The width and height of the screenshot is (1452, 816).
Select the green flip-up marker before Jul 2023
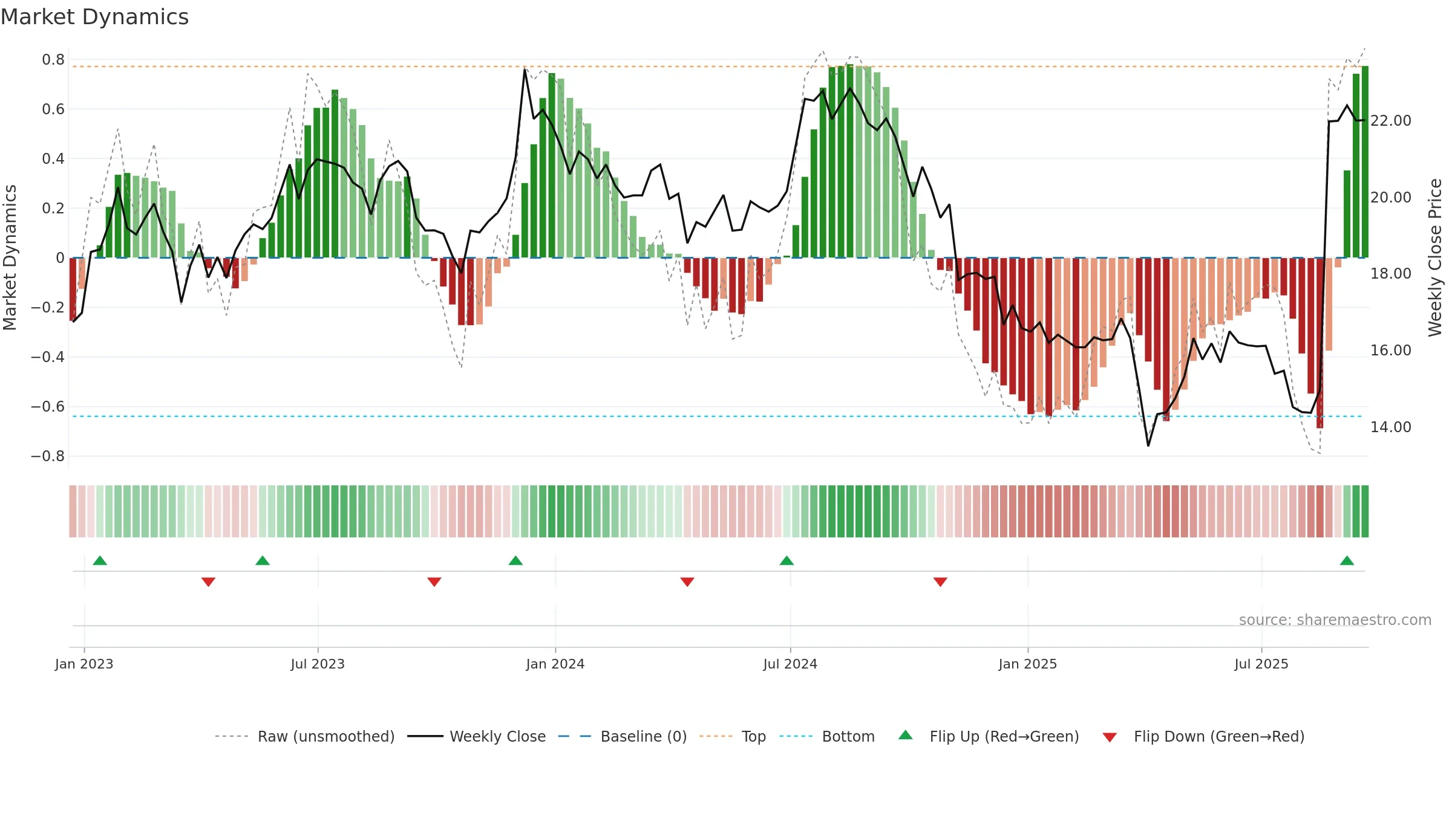263,560
